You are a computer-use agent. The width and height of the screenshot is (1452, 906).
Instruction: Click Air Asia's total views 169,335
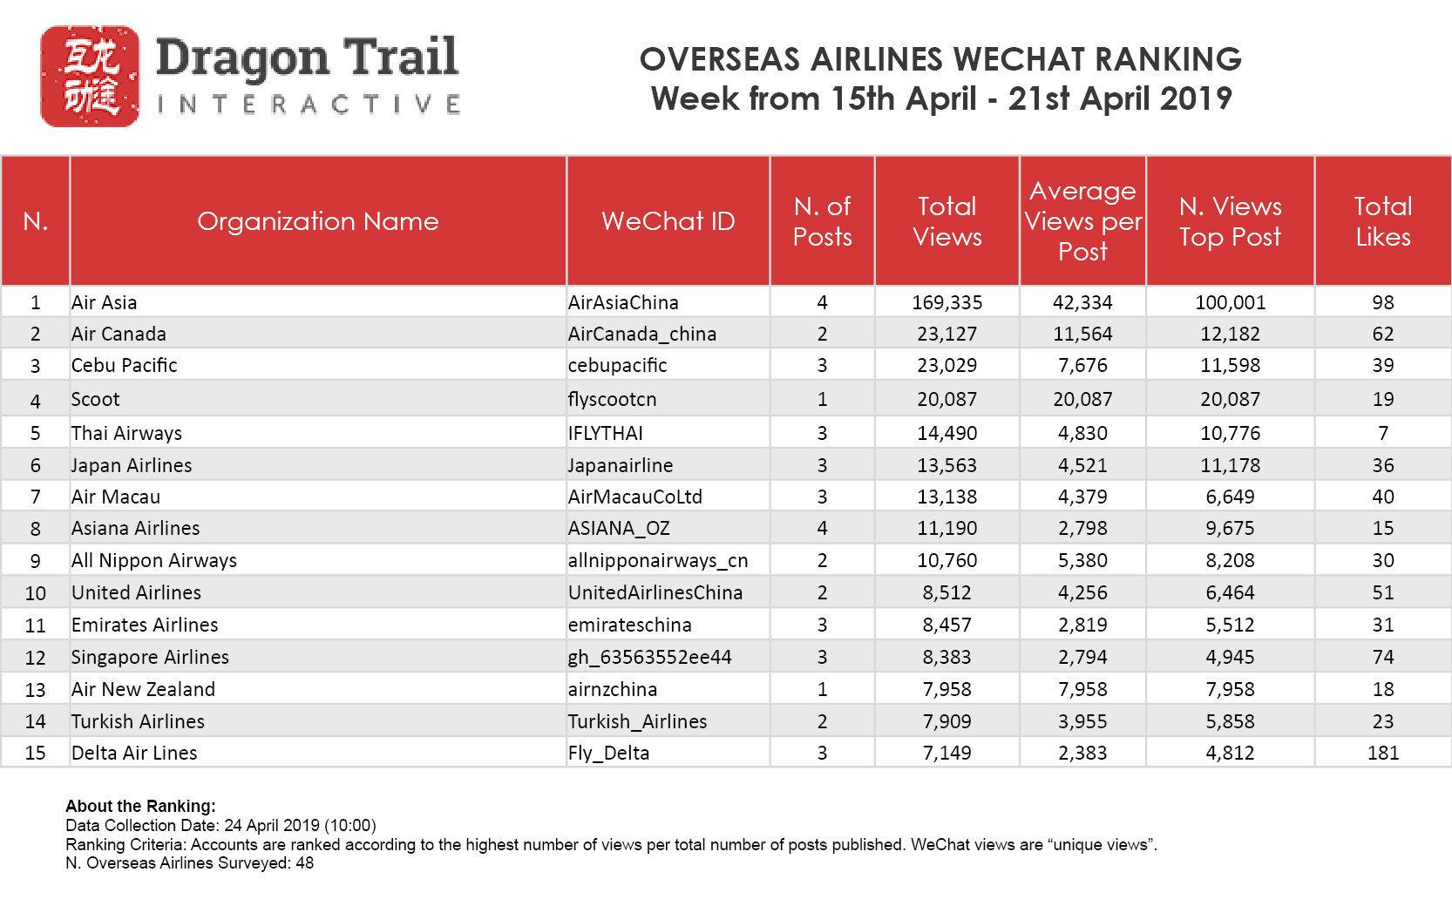(947, 302)
